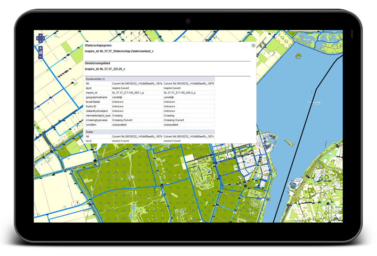Image resolution: width=377 pixels, height=256 pixels.
Task: Zoom in with the plus button
Action: [41, 48]
